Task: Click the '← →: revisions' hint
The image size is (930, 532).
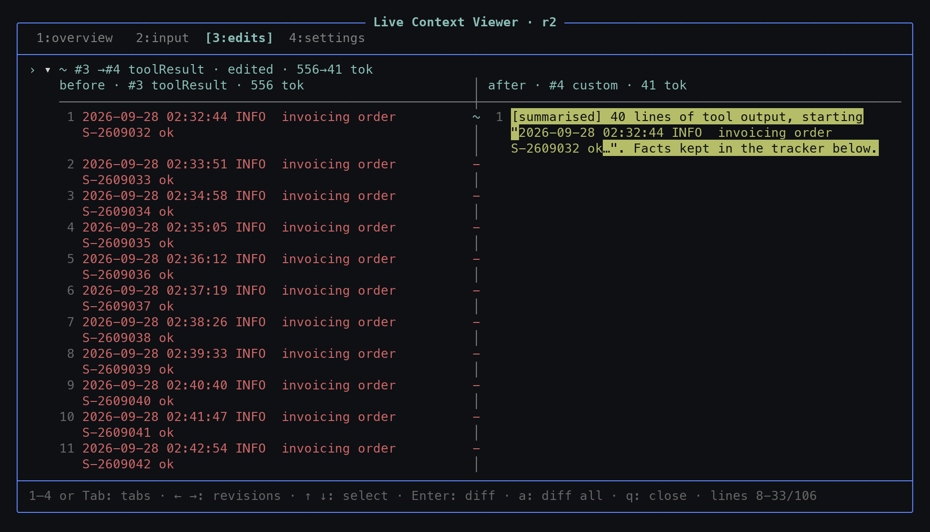Action: tap(228, 496)
